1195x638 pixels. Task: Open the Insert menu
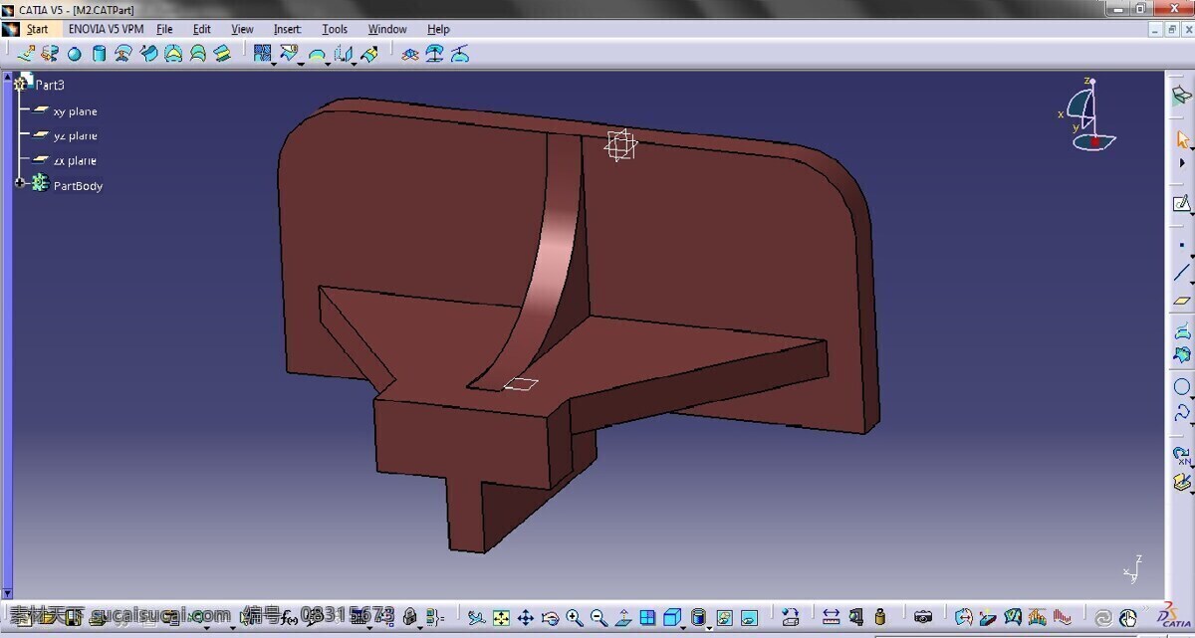(x=287, y=29)
